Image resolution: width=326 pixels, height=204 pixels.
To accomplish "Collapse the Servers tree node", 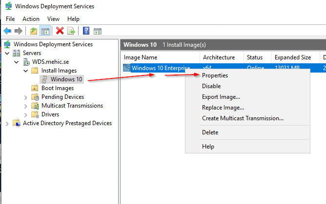I will (8, 53).
